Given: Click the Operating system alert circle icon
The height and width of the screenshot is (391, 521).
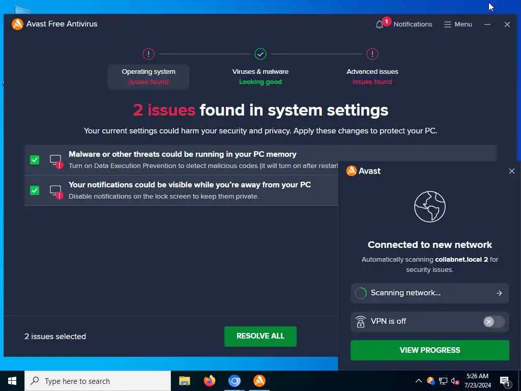Looking at the screenshot, I should click(x=149, y=54).
